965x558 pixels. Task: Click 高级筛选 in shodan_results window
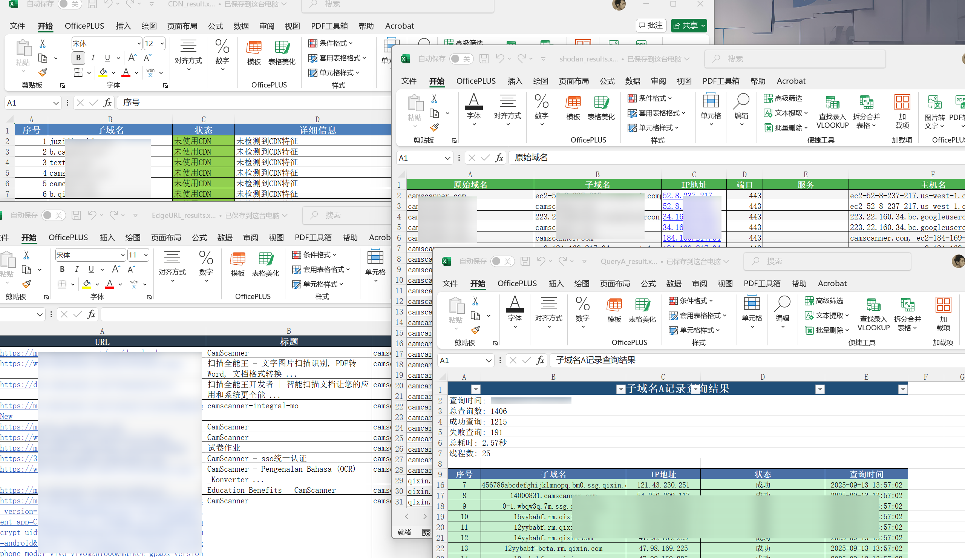(783, 98)
